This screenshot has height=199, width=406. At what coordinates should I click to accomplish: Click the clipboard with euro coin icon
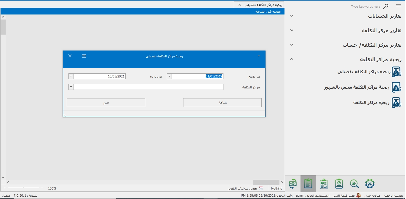click(x=339, y=184)
